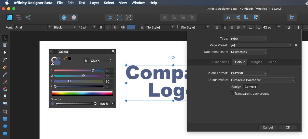Screen dimensions: 308x139
Task: Click the text Fill colour swatch
Action: click(x=131, y=27)
